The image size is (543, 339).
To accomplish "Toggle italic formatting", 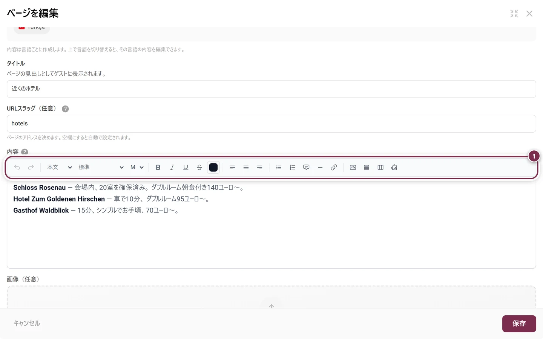I will (x=172, y=168).
